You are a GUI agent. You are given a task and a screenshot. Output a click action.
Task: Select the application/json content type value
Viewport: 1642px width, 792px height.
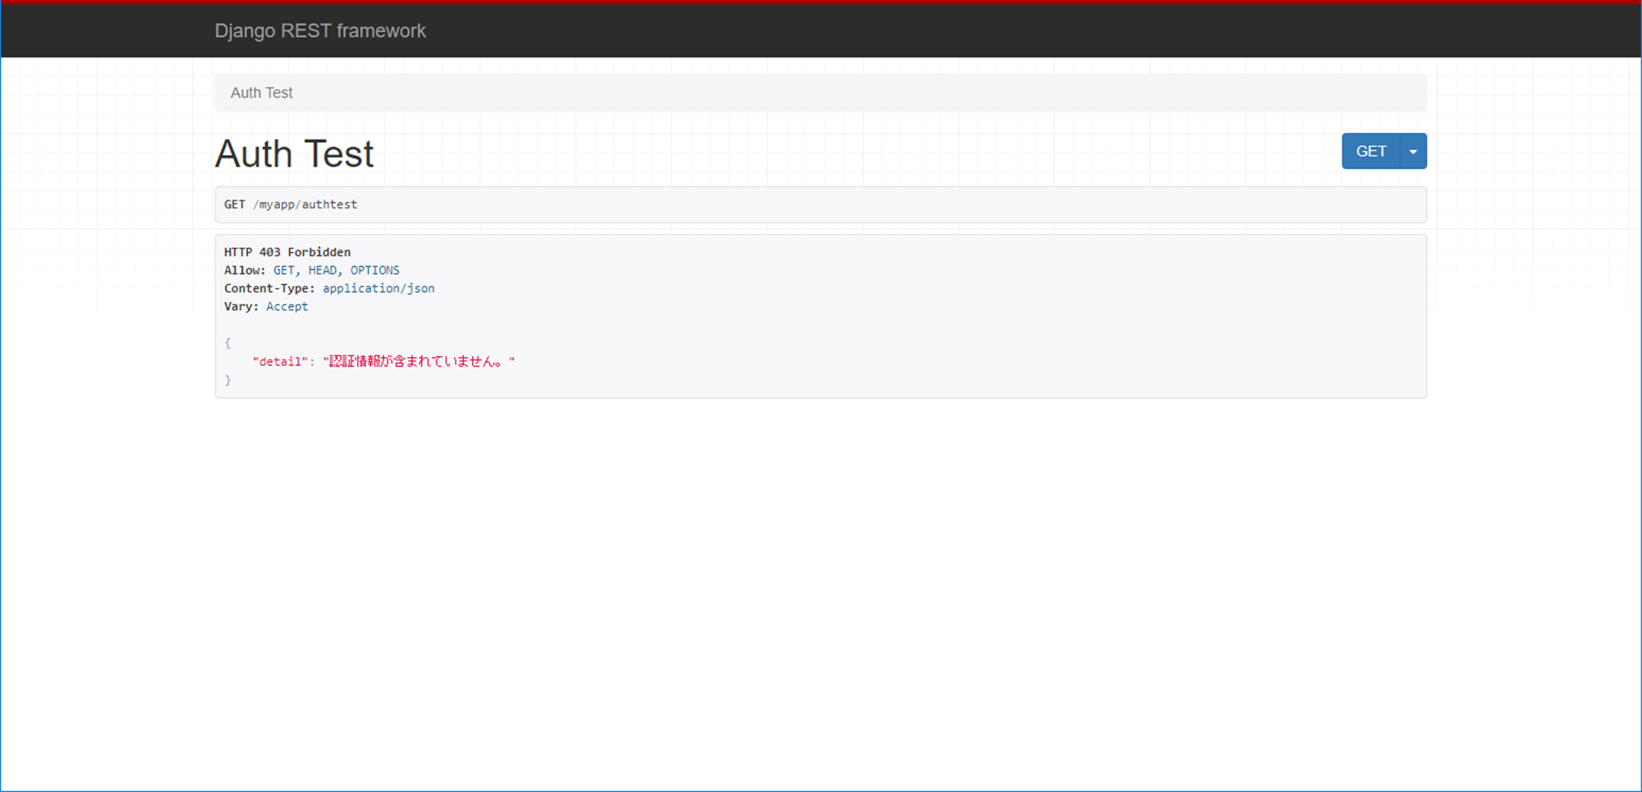coord(378,288)
